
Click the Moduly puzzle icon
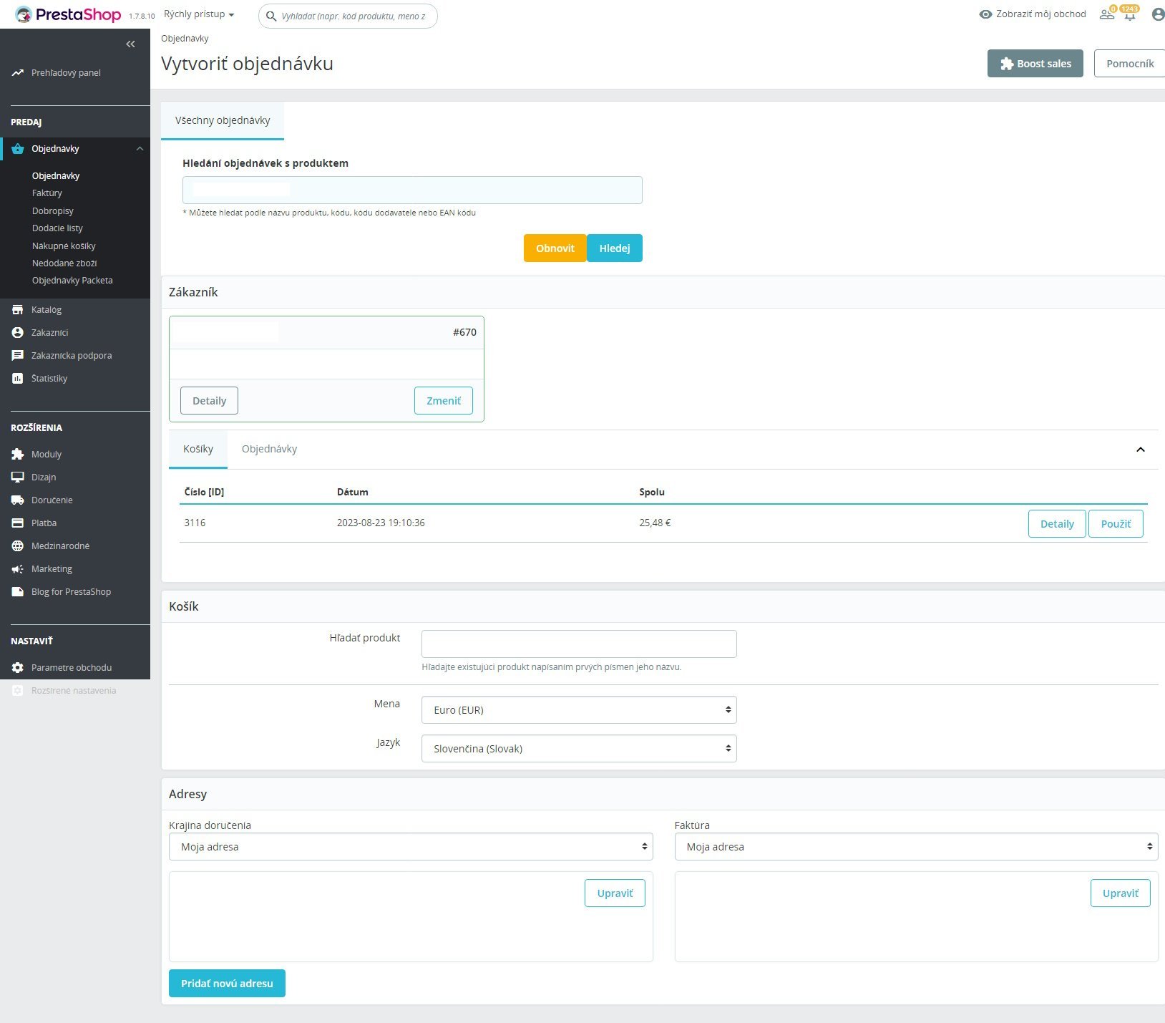pyautogui.click(x=18, y=455)
